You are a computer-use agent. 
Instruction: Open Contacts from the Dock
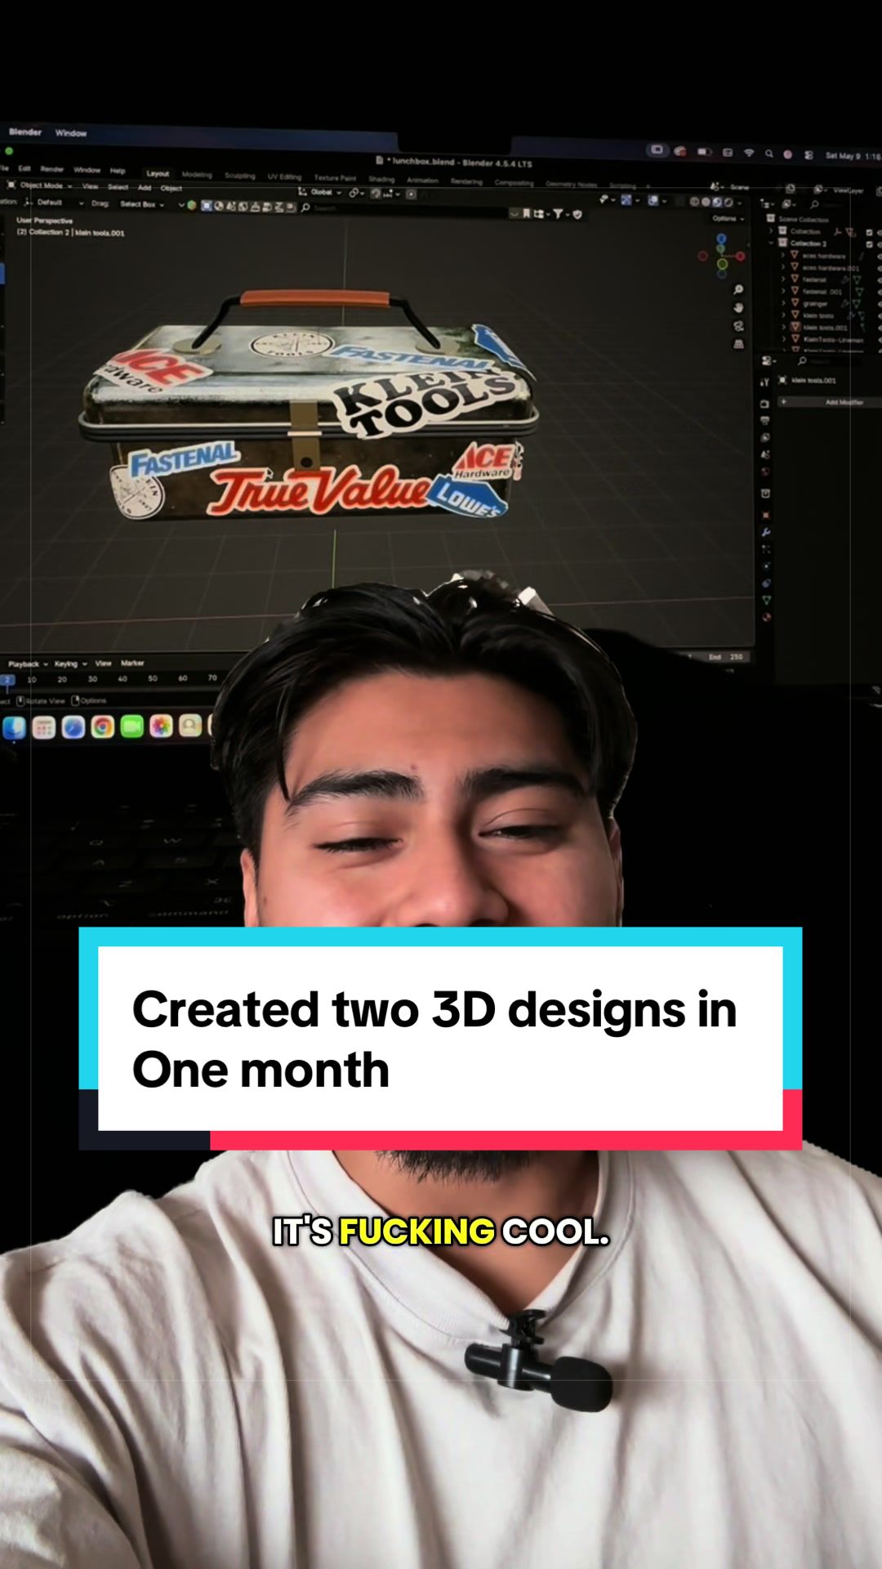point(190,725)
